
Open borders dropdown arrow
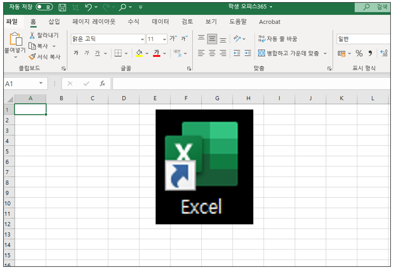(126, 53)
